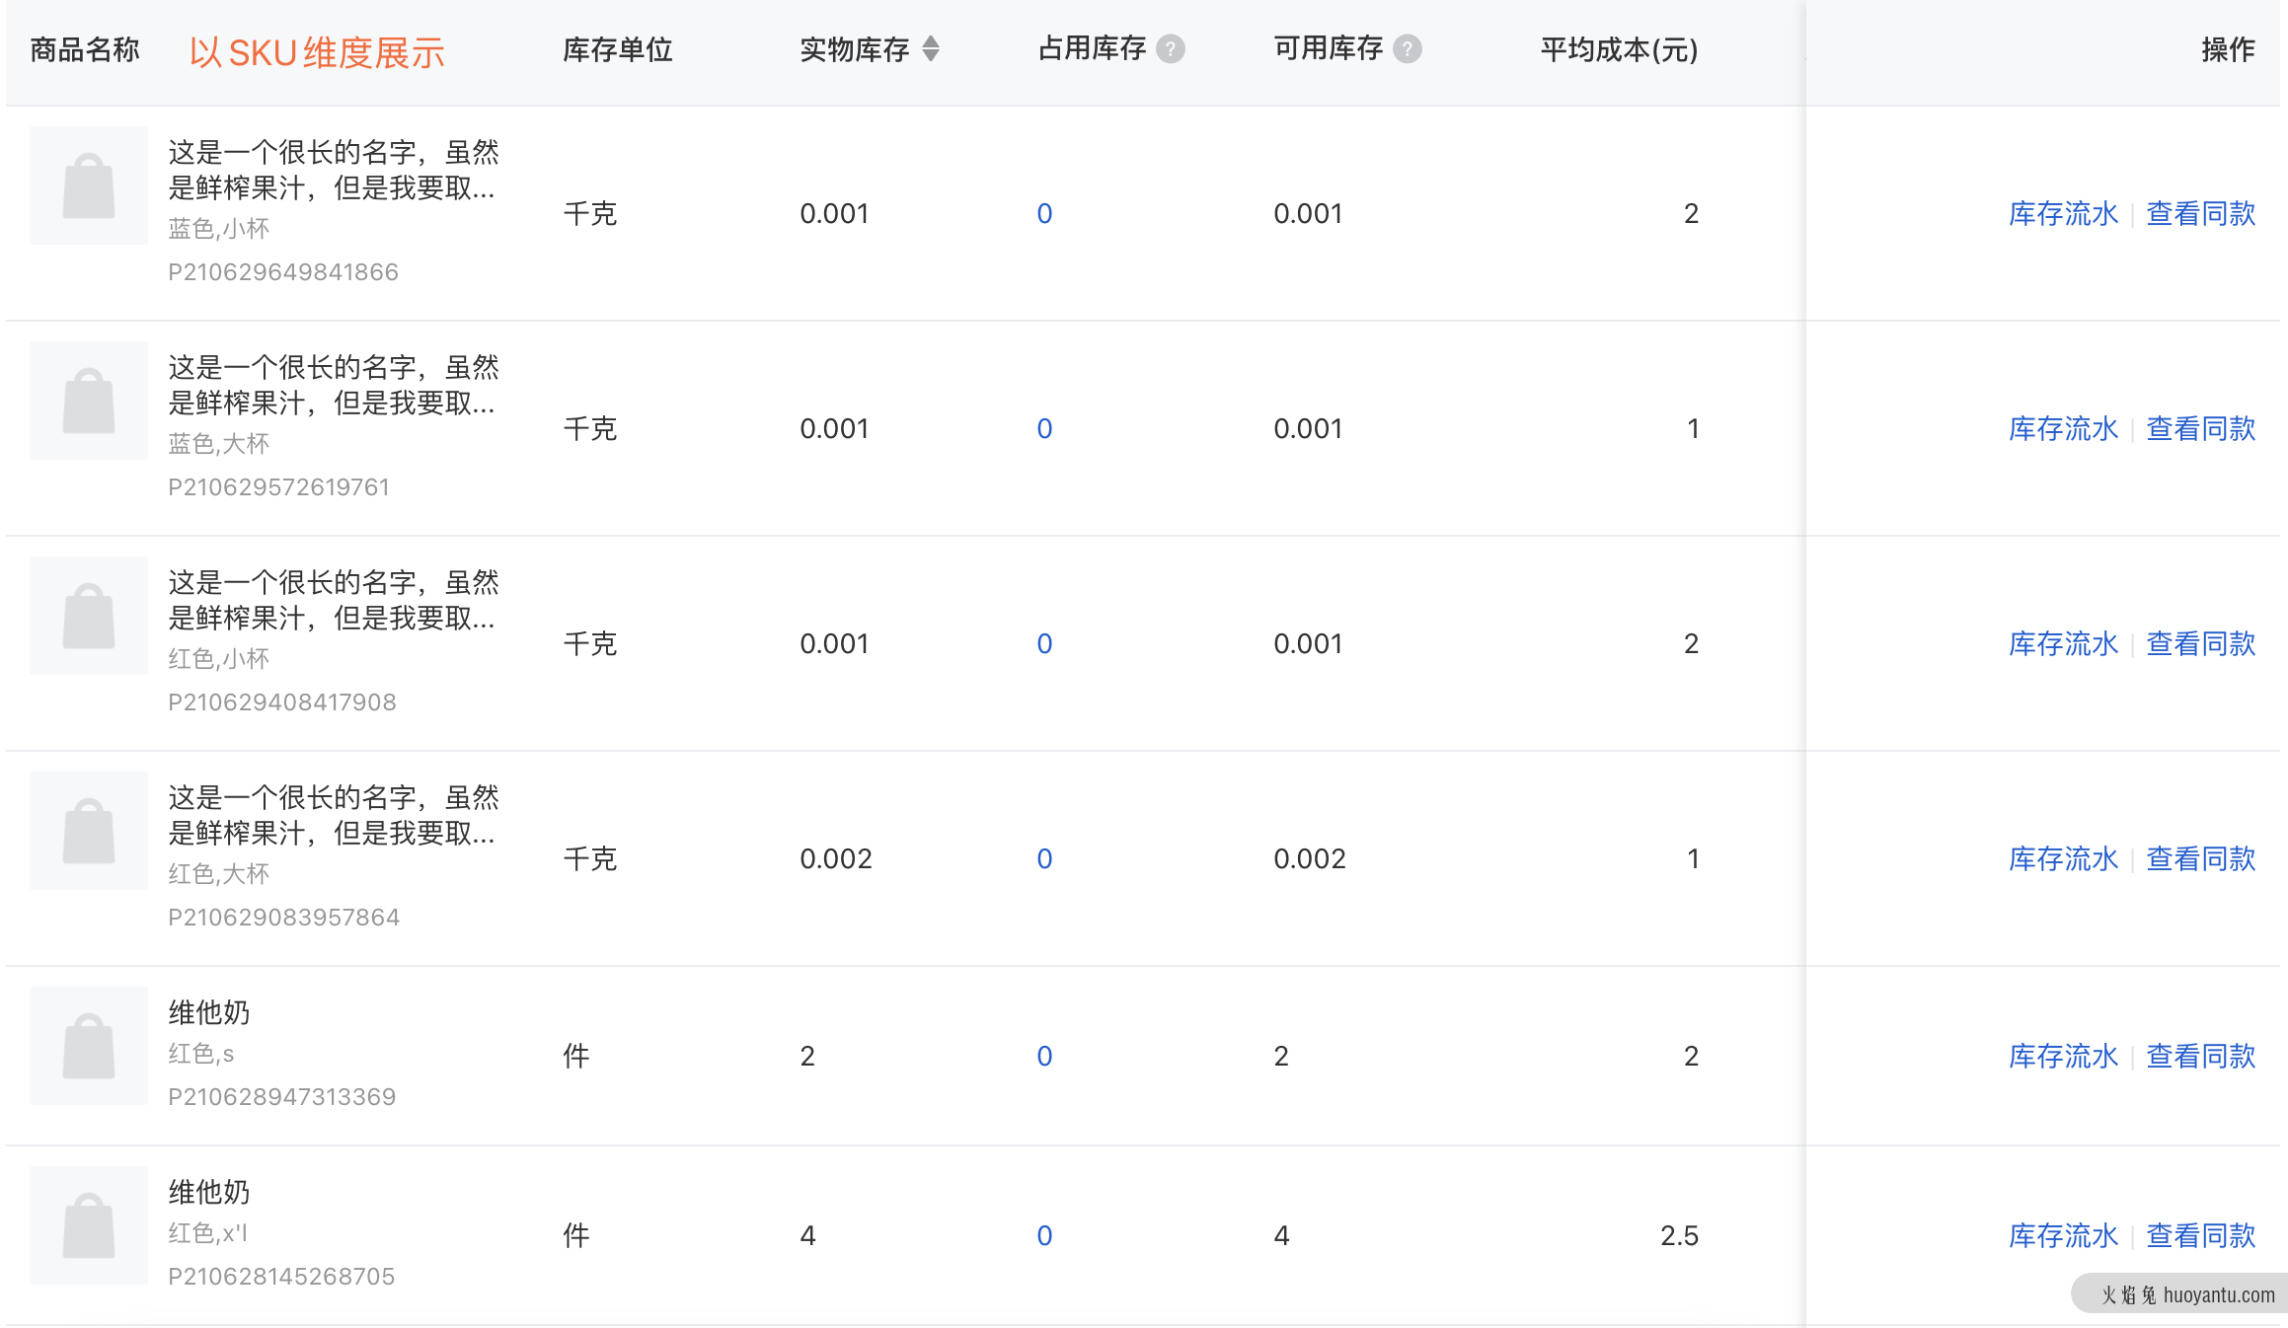This screenshot has height=1328, width=2288.
Task: Click 查看同款 for 蓝色,大杯 row
Action: coord(2201,428)
